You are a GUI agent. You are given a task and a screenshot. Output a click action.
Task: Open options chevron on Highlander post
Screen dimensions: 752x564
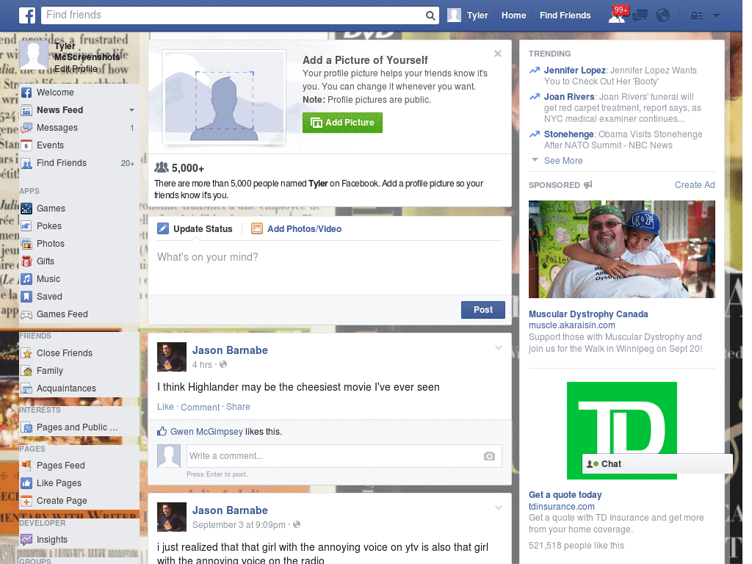pos(499,347)
